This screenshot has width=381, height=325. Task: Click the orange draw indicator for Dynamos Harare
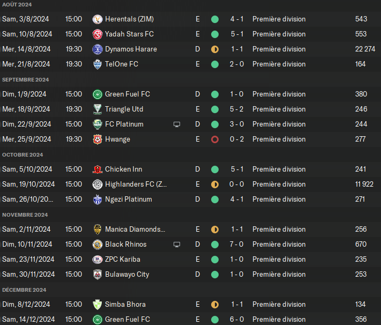pos(215,49)
